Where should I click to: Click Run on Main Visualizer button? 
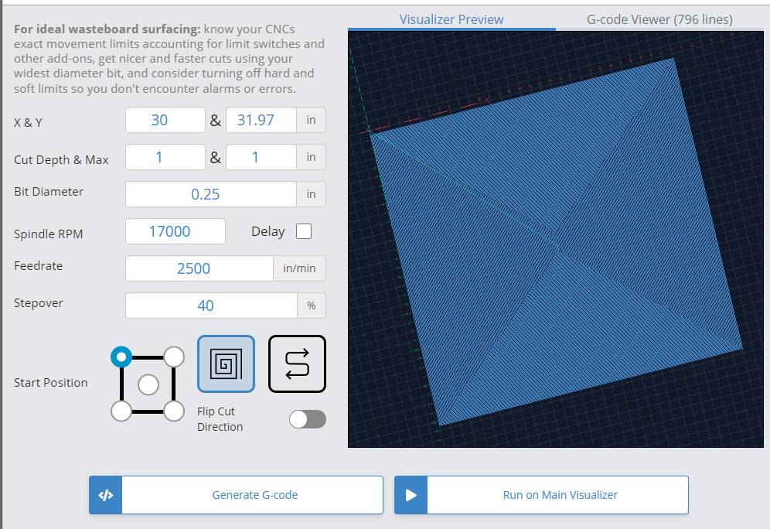[541, 495]
